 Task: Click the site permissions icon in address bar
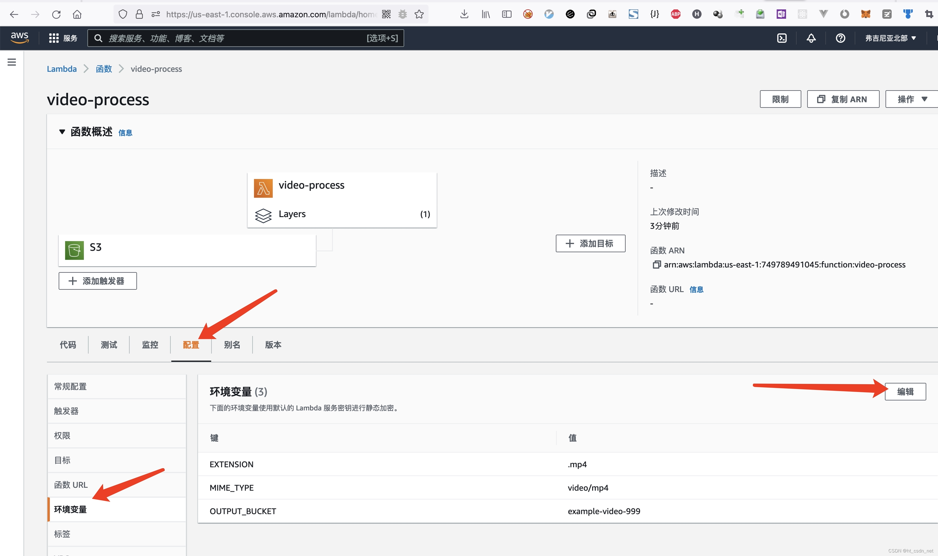click(156, 14)
